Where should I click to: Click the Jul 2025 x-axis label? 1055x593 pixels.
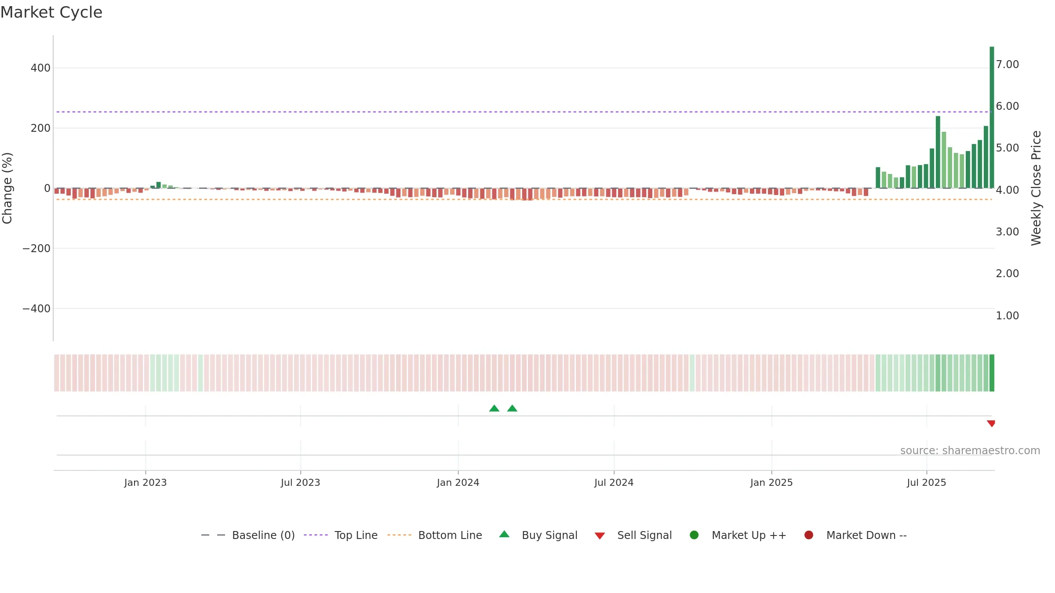pos(927,483)
